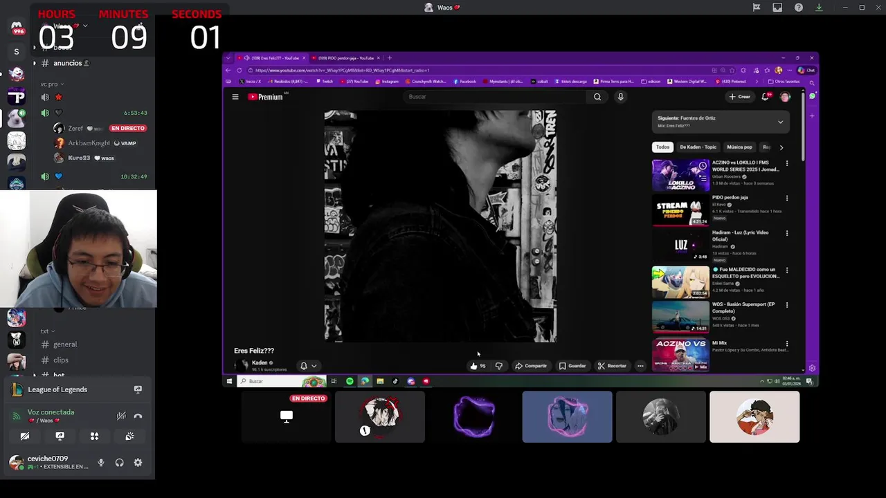Viewport: 886px width, 498px height.
Task: Open Discord user settings gear
Action: pos(138,463)
